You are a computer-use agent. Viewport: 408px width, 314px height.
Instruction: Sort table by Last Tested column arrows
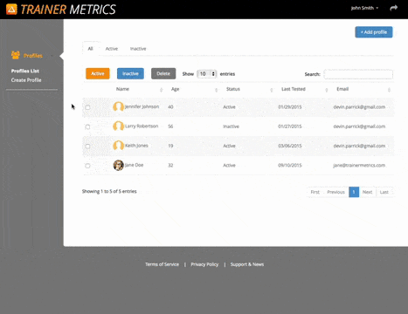(x=327, y=90)
